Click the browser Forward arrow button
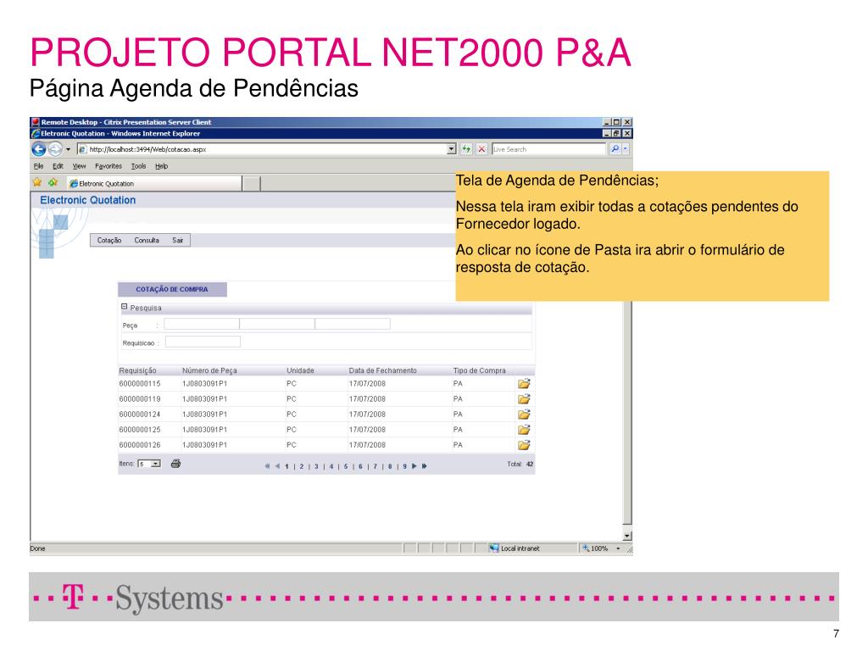This screenshot has height=651, width=868. [x=55, y=149]
